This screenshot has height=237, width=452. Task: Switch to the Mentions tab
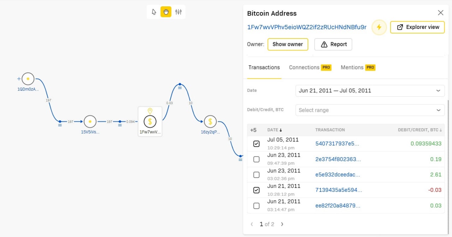click(x=352, y=67)
